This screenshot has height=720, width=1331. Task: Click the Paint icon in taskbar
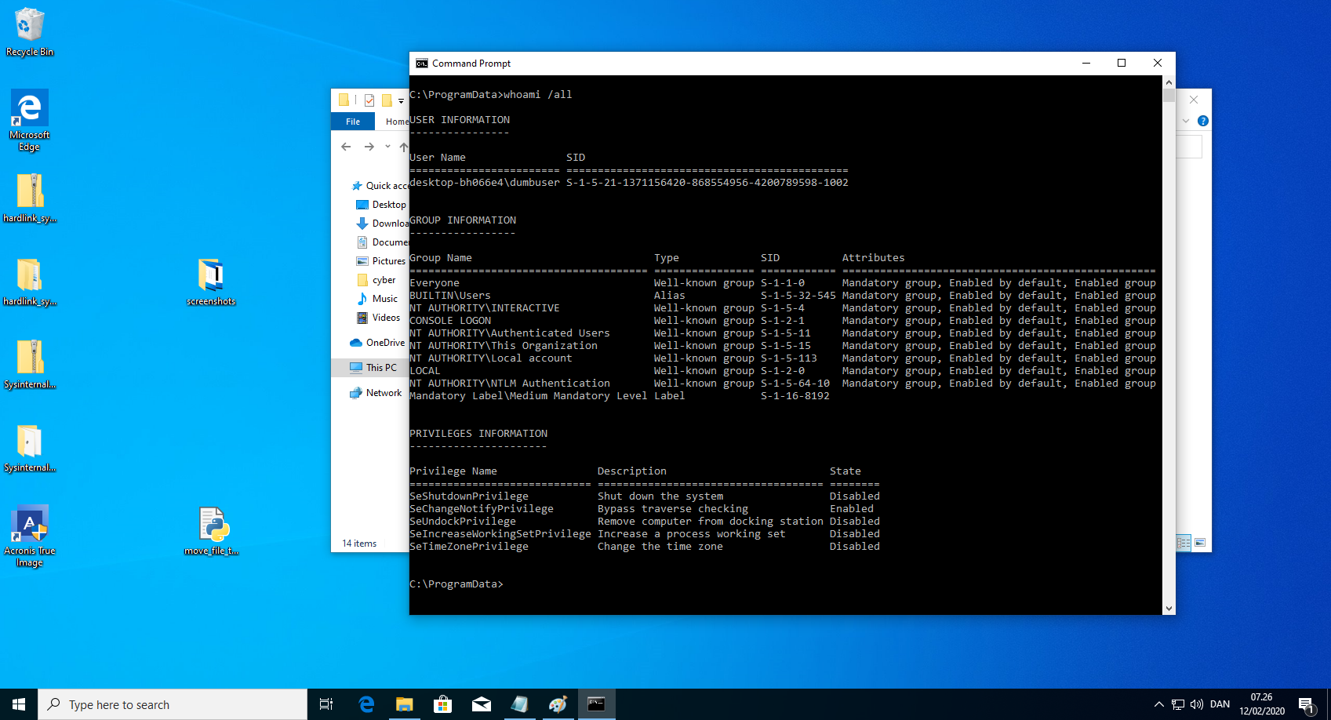pyautogui.click(x=558, y=704)
